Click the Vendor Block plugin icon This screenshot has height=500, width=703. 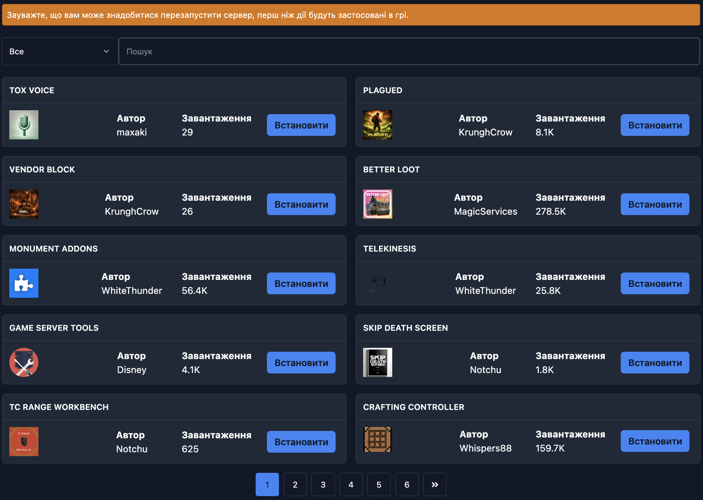[x=24, y=204]
